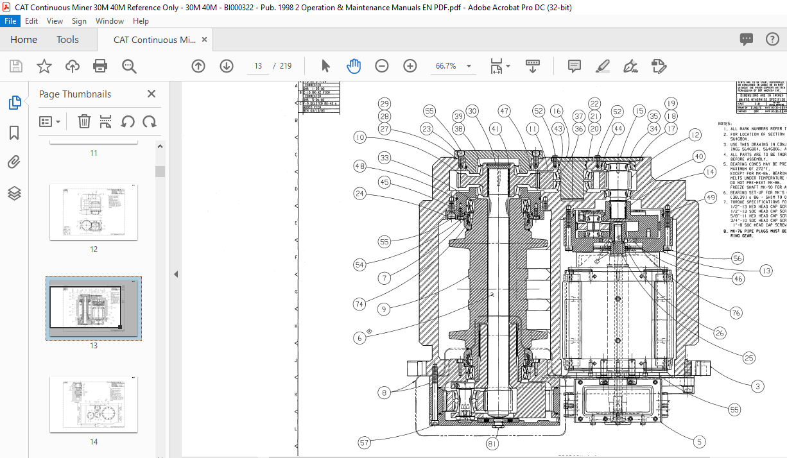Close the Page Thumbnails panel

coord(151,94)
